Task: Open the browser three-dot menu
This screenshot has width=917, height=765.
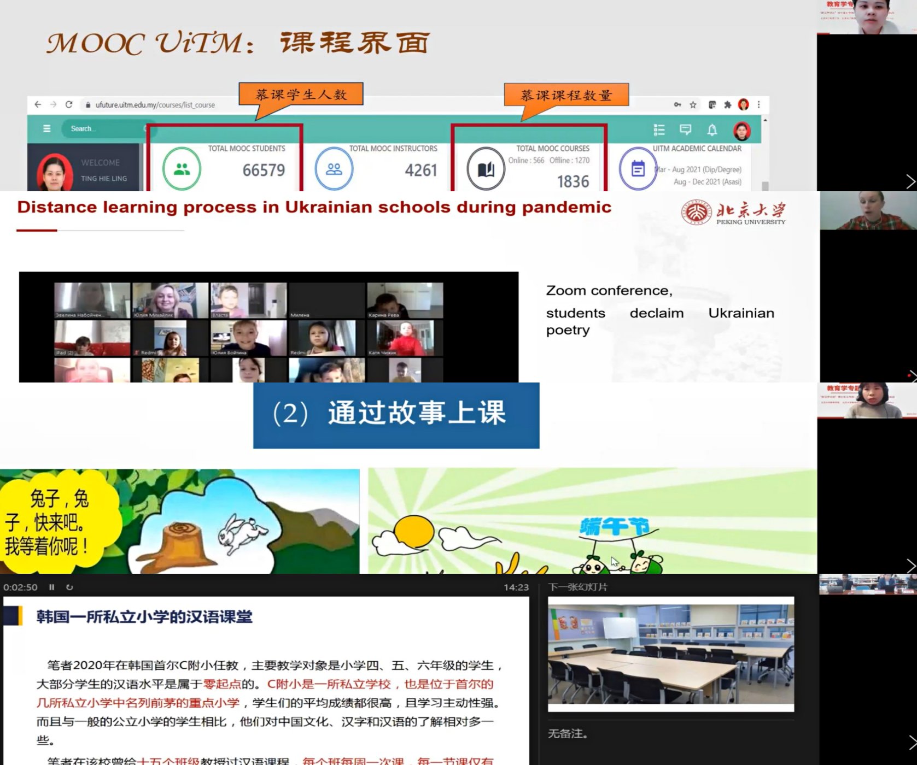Action: coord(758,104)
